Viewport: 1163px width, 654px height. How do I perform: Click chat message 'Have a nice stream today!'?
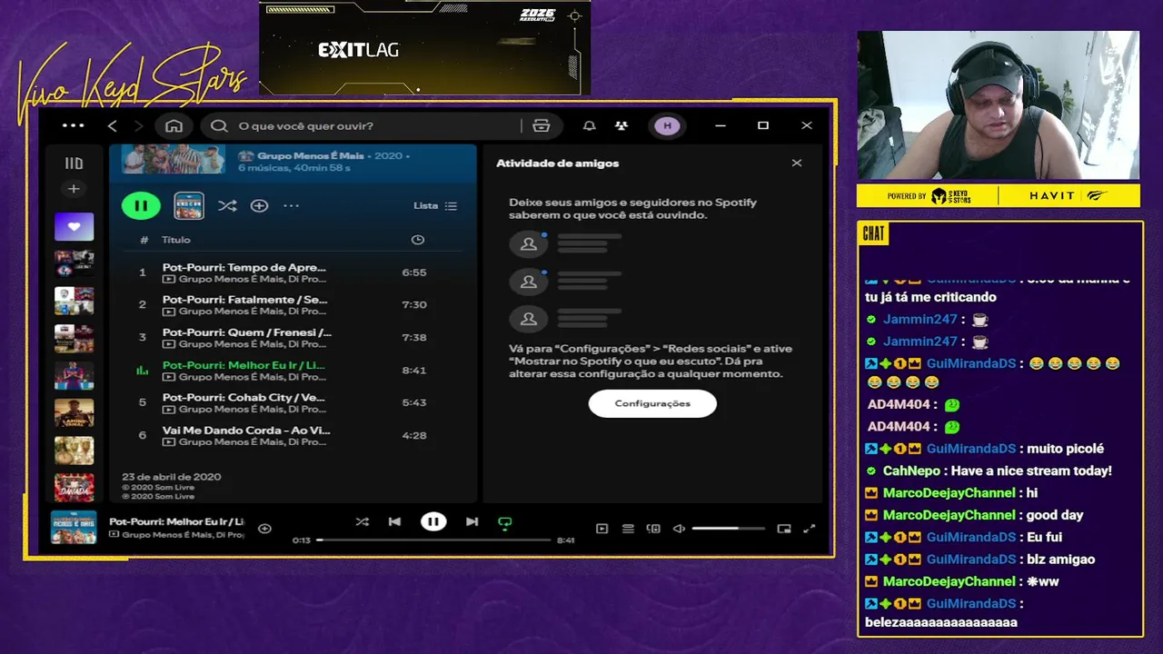coord(1031,471)
